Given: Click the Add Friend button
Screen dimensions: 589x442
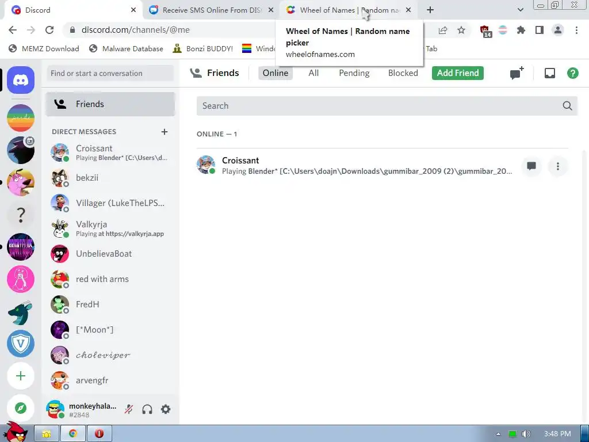Looking at the screenshot, I should coord(457,73).
